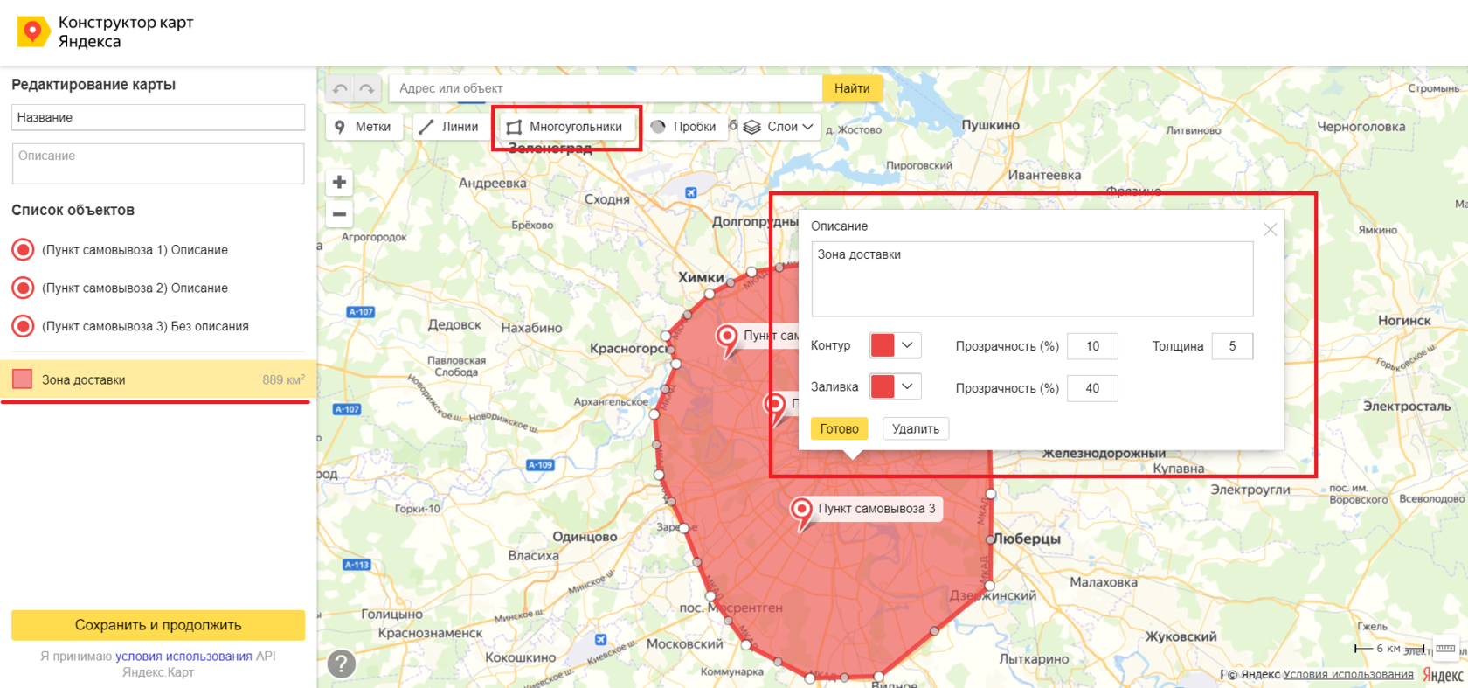Click Сохранить и продолжить button
Viewport: 1468px width, 688px height.
coord(158,625)
